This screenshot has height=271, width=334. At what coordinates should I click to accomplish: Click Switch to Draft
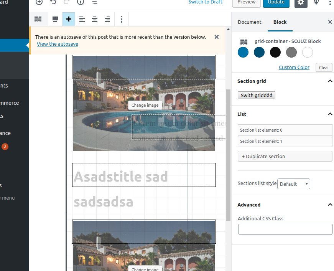click(x=205, y=2)
